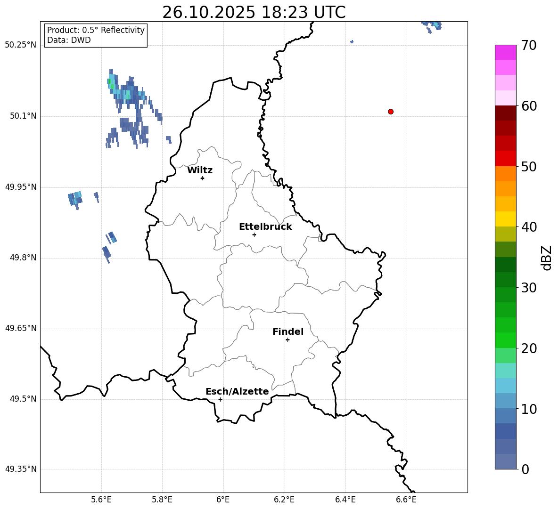Click the 6.4°E longitude label
Screen dimensions: 558x509
pos(345,500)
